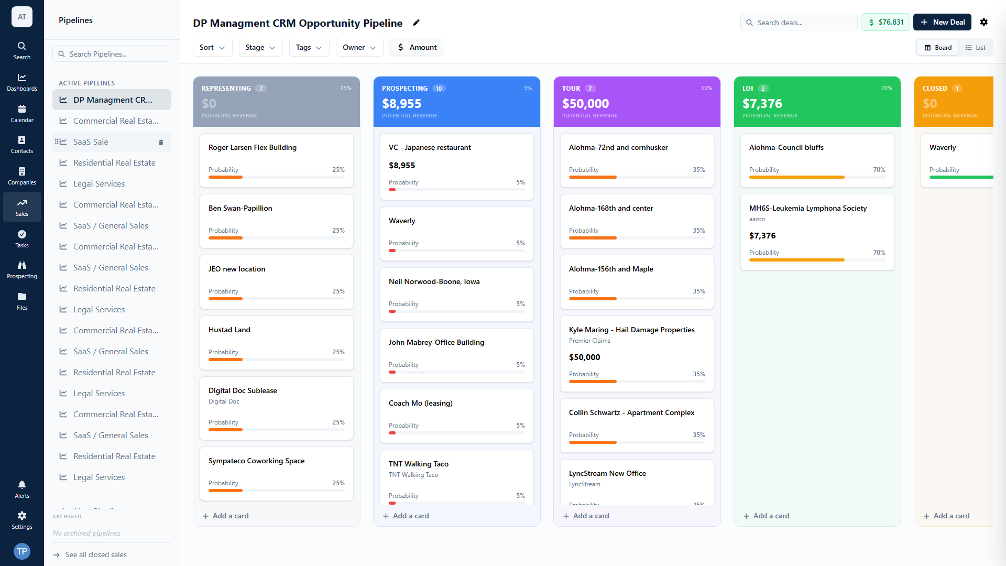Open Sales section in navigation rail
Screen dimensions: 1006x566
click(x=21, y=208)
